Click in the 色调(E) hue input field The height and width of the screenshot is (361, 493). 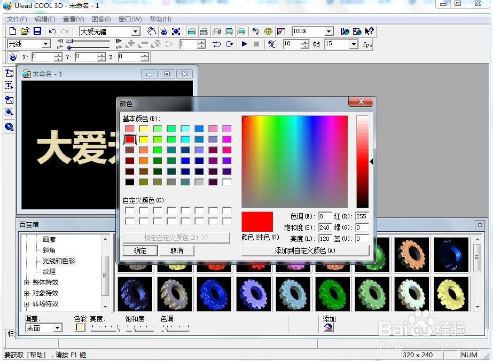[x=325, y=216]
